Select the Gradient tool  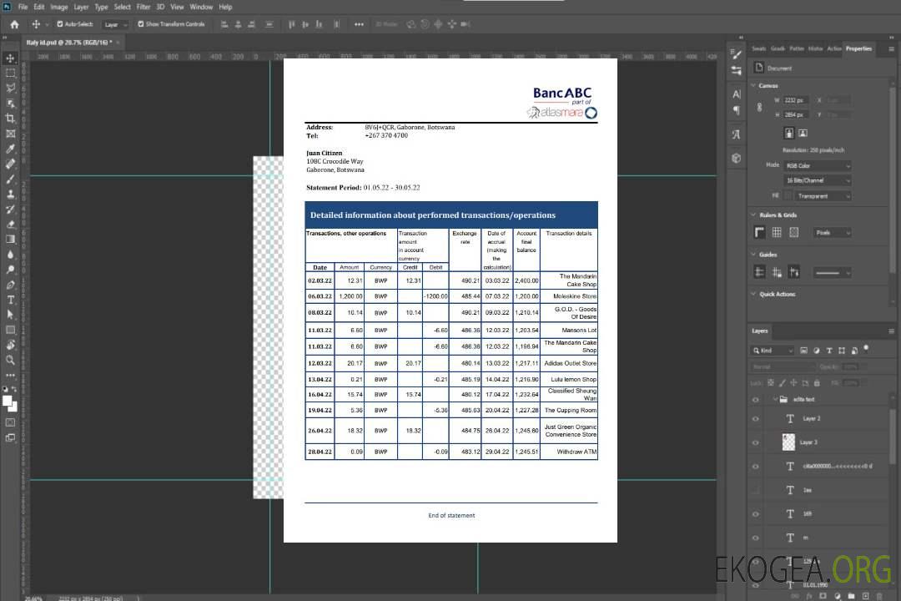(x=10, y=240)
